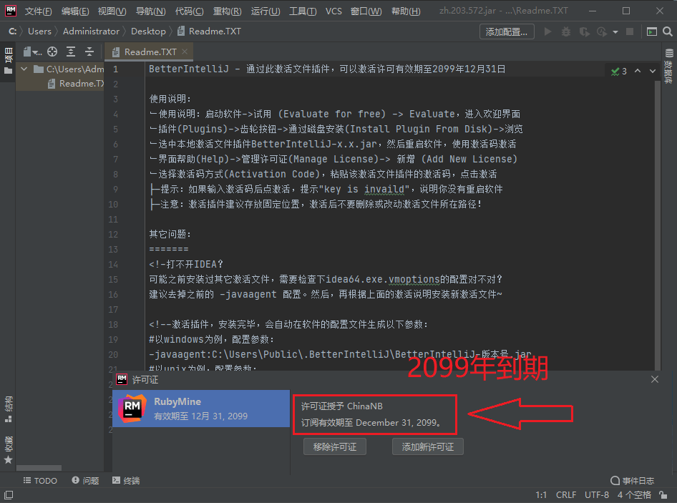Select Readme.TXT in project tree
This screenshot has height=503, width=677.
76,83
